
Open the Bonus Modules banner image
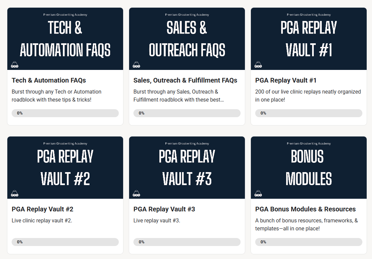pyautogui.click(x=309, y=167)
